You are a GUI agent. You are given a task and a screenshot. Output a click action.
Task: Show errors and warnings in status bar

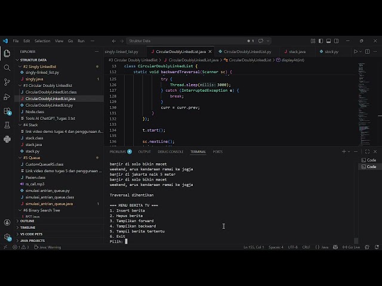tap(21, 247)
